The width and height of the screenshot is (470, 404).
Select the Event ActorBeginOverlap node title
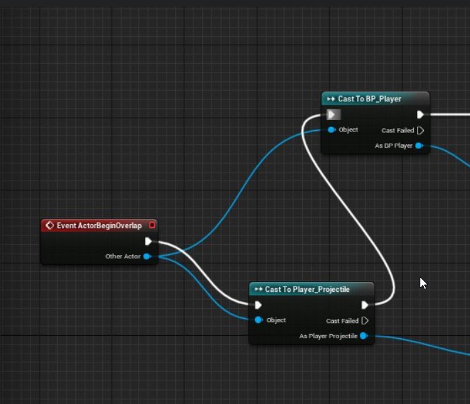pos(99,225)
